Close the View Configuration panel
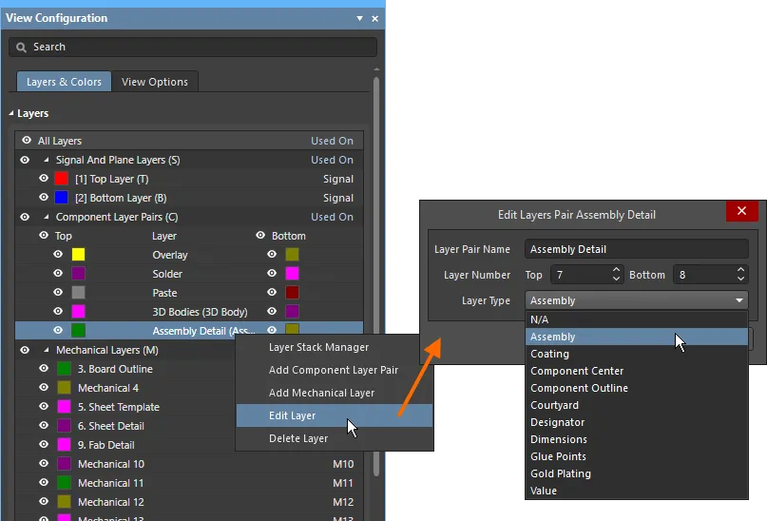 pos(375,19)
